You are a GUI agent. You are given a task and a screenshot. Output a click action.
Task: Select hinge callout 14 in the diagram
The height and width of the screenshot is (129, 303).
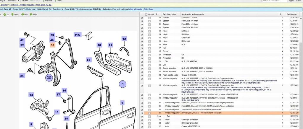pyautogui.click(x=31, y=95)
